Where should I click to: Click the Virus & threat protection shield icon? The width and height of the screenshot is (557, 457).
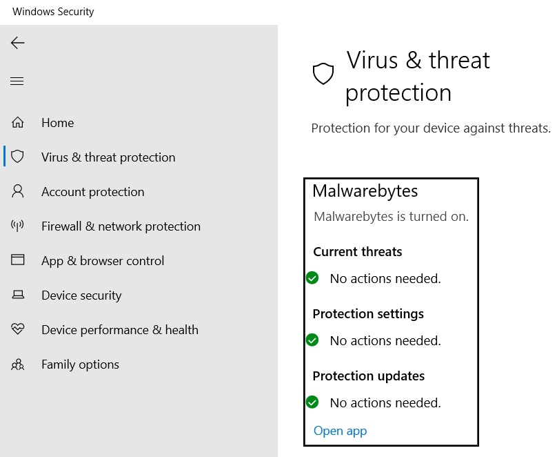pyautogui.click(x=17, y=157)
